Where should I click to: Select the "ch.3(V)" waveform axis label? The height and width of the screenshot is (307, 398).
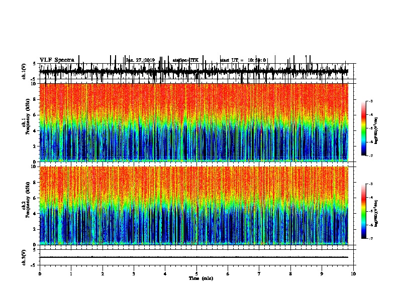click(x=24, y=257)
